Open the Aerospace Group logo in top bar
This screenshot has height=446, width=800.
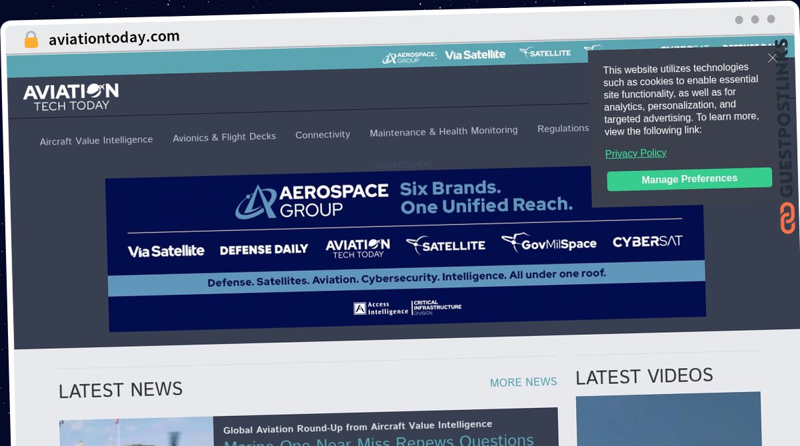(409, 57)
